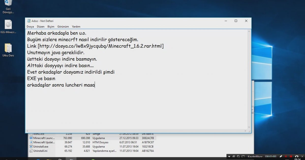Select the Utku Ders folder on the desktop
The image size is (305, 160).
pos(8,50)
